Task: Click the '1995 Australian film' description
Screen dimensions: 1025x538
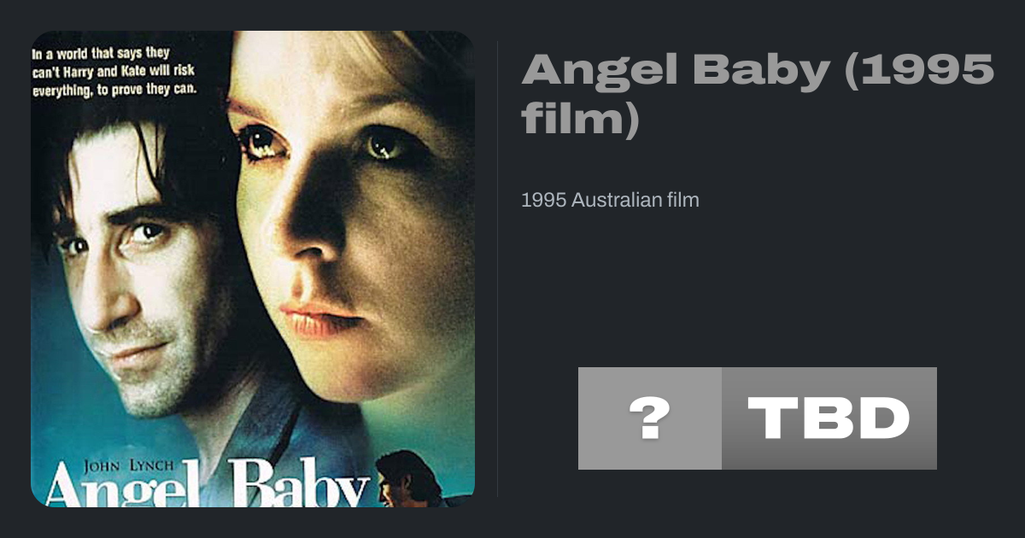Action: (610, 201)
